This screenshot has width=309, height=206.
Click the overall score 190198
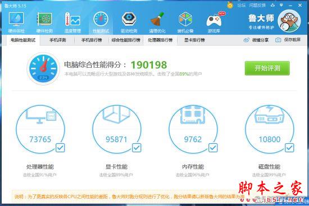coord(149,65)
